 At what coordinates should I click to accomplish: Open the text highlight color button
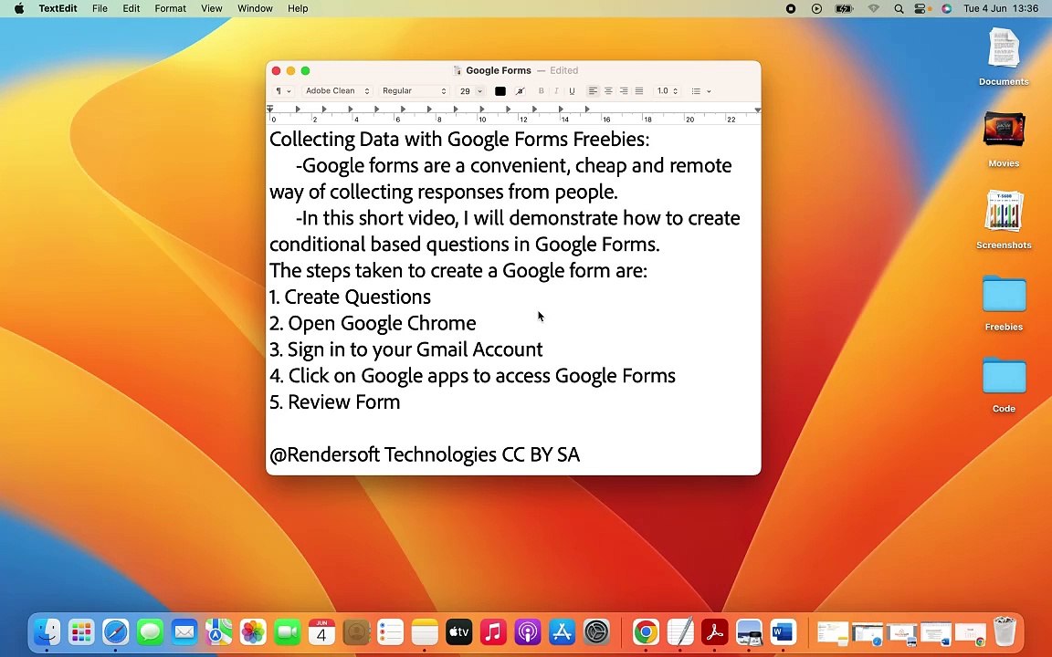tap(520, 91)
